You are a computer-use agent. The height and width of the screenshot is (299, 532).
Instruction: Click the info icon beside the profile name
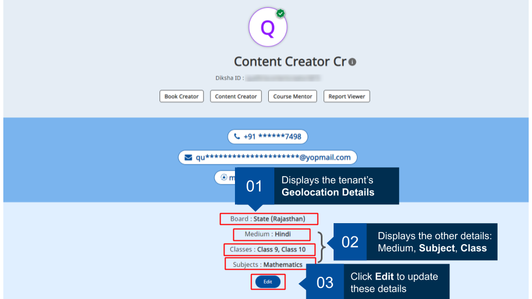(x=352, y=62)
